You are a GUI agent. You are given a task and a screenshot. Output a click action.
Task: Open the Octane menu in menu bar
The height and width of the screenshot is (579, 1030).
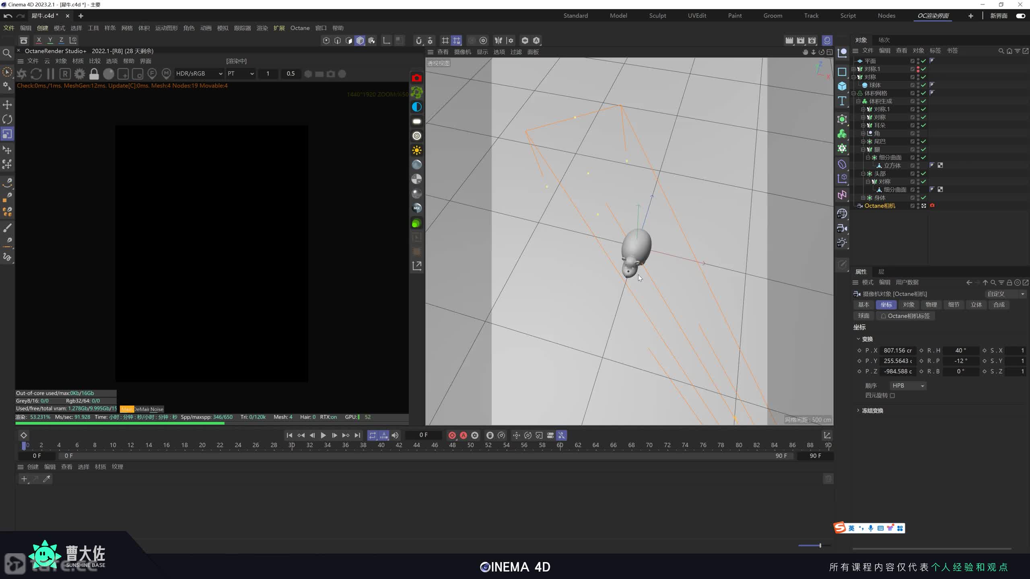pos(300,28)
